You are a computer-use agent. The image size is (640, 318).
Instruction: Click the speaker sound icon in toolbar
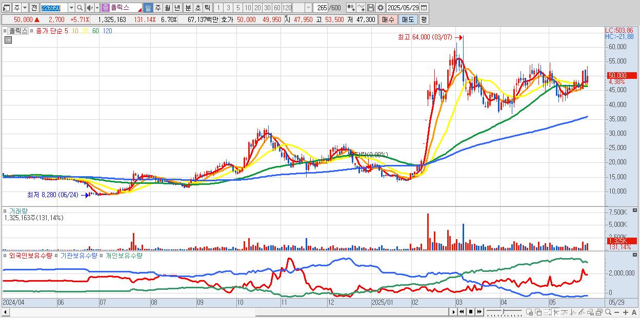point(90,8)
